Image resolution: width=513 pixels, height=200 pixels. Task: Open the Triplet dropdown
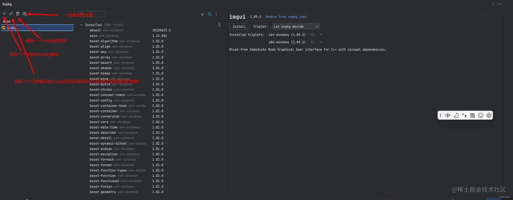click(296, 26)
